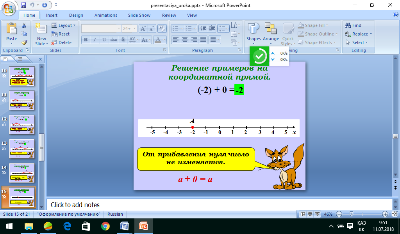
Task: Switch to Slide Sorter view
Action: 310,214
